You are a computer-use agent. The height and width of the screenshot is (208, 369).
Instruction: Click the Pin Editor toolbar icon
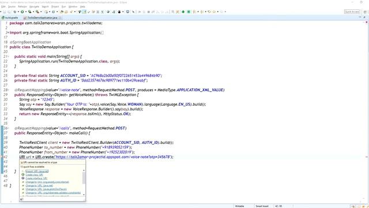(x=133, y=12)
